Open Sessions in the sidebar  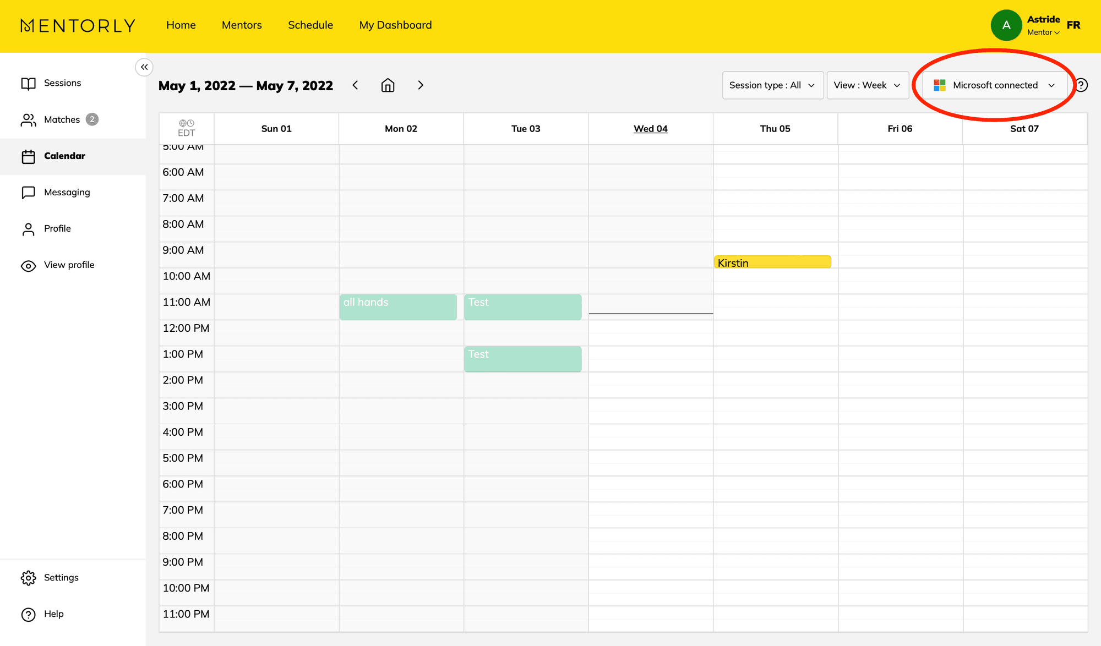coord(62,83)
